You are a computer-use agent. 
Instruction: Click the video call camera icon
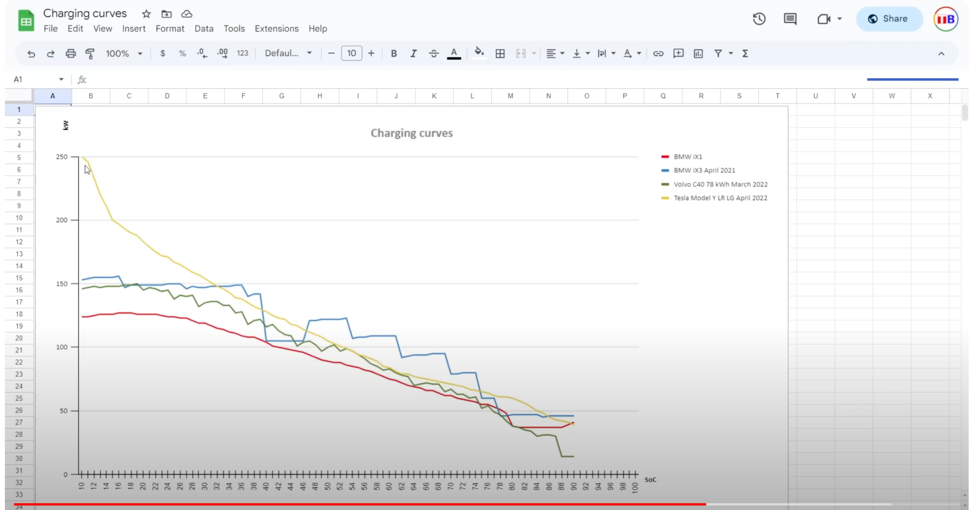(824, 19)
